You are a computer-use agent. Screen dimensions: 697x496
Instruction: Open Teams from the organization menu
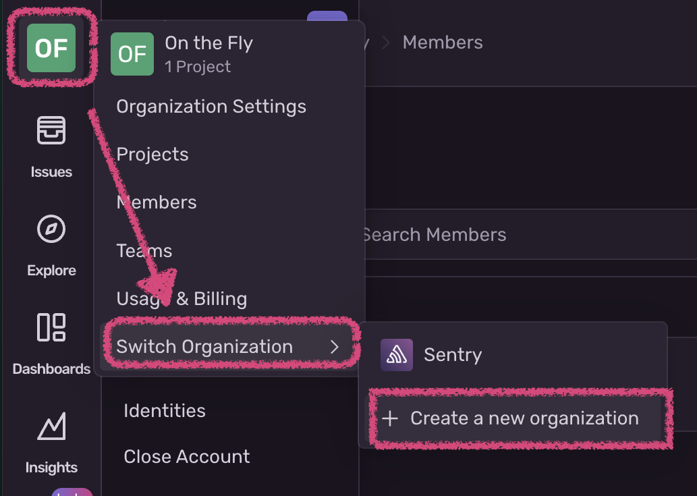(x=144, y=251)
